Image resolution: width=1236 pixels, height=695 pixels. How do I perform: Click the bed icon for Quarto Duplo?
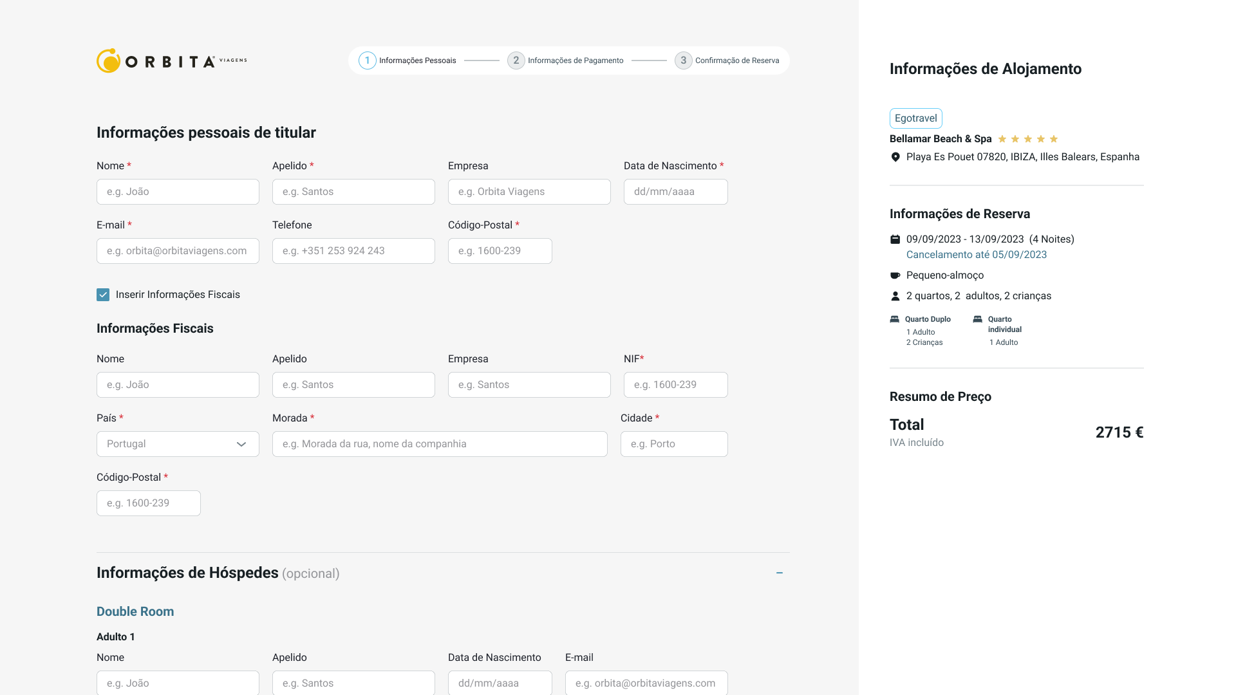tap(895, 319)
